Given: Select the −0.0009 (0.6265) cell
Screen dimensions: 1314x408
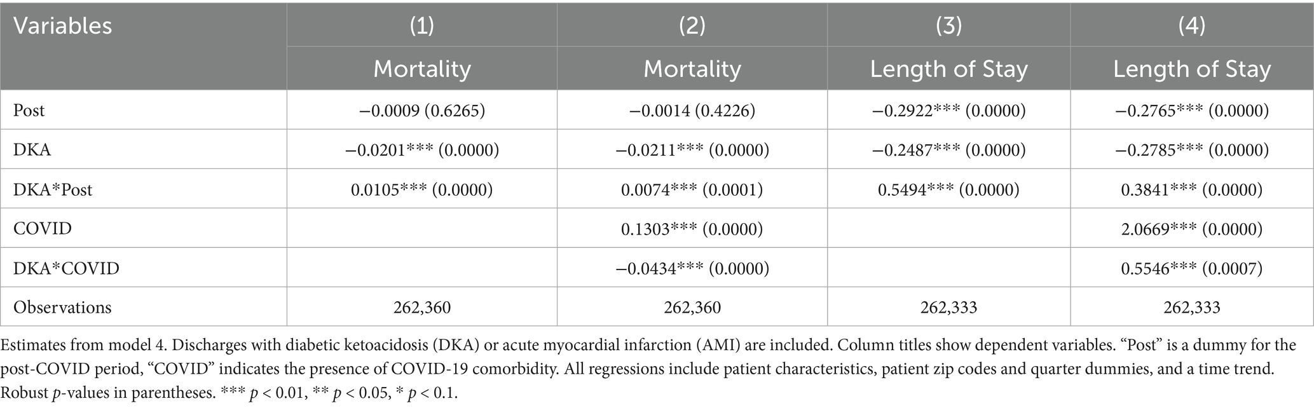Looking at the screenshot, I should click(421, 111).
